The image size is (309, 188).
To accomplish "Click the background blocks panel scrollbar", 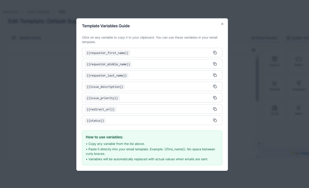I will tap(257, 78).
